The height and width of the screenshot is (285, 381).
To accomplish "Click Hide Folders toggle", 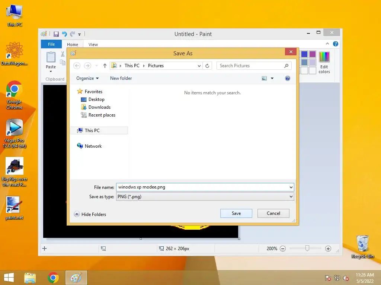I will [x=90, y=214].
